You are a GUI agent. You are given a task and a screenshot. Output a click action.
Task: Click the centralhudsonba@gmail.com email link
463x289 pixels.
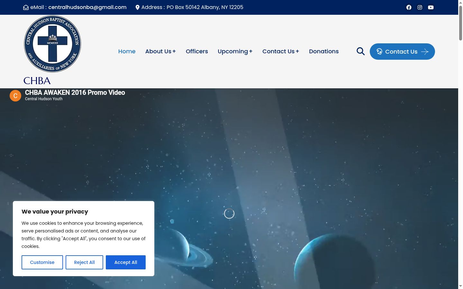click(x=87, y=7)
